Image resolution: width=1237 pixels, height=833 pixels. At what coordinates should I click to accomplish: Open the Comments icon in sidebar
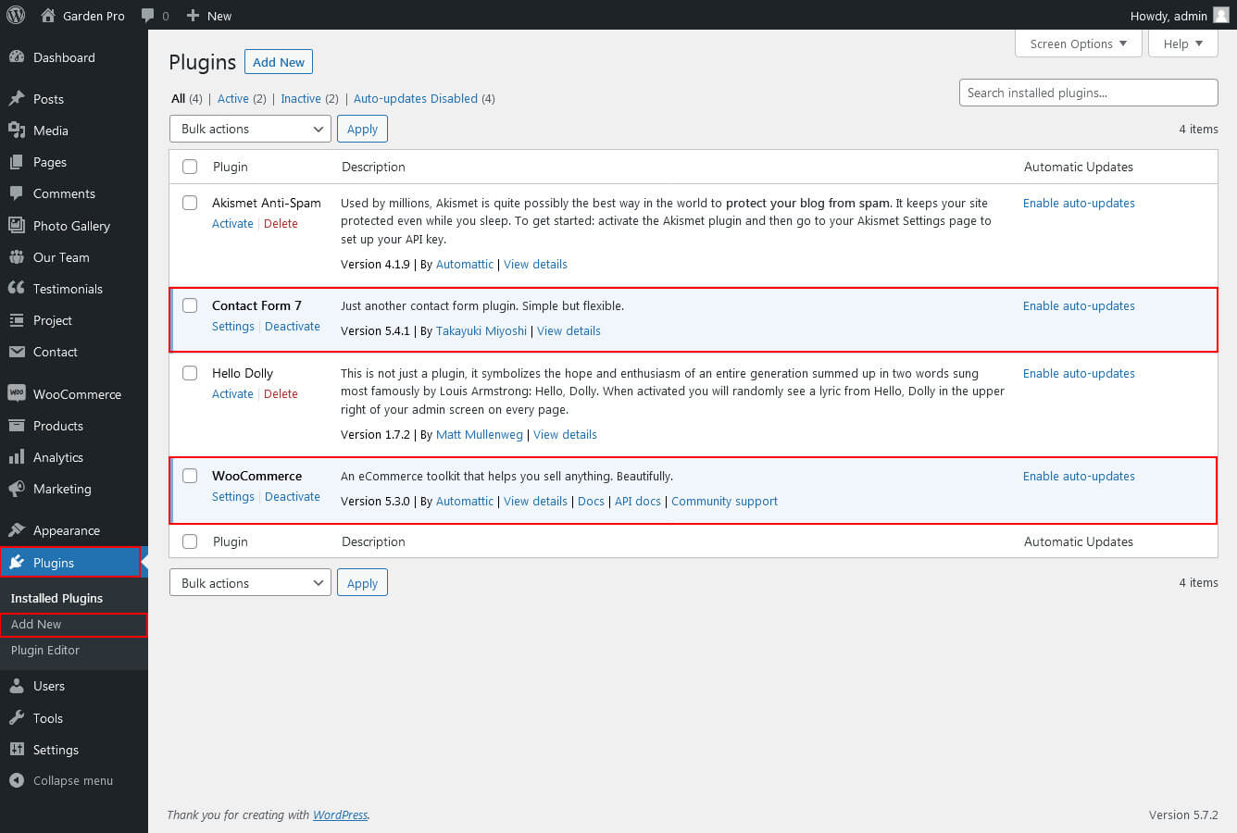point(16,193)
